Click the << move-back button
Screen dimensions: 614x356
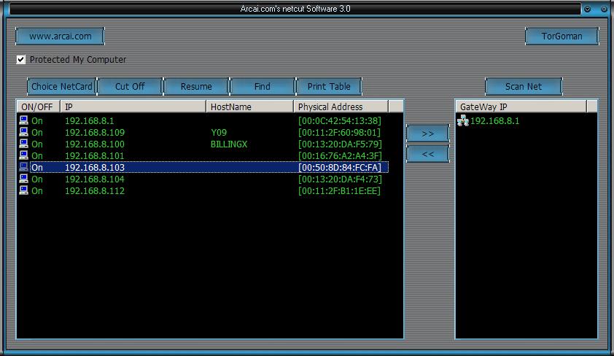[427, 154]
